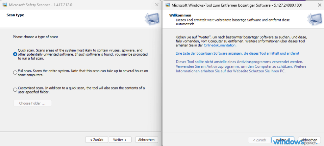Click Weiter in Microsoft Safety Scanner window
Screen dimensions: 324x146
(x=120, y=140)
